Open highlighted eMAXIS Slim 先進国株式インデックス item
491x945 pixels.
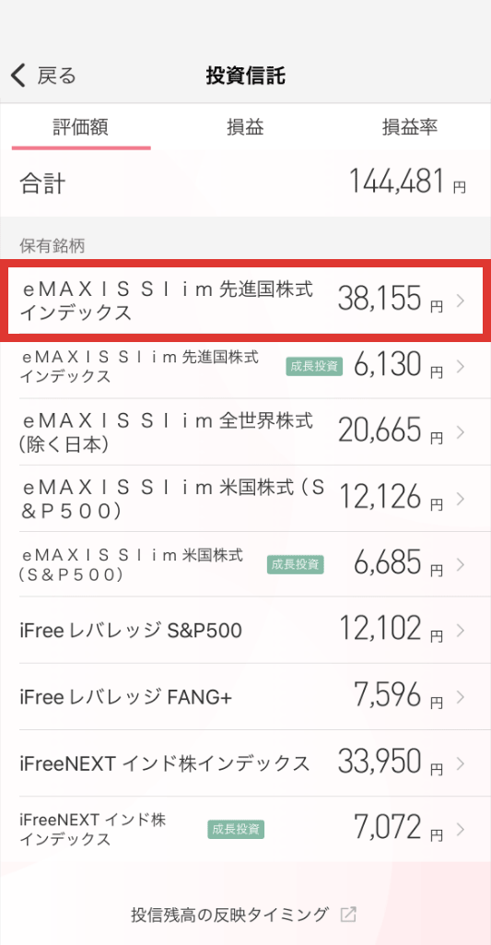point(245,301)
